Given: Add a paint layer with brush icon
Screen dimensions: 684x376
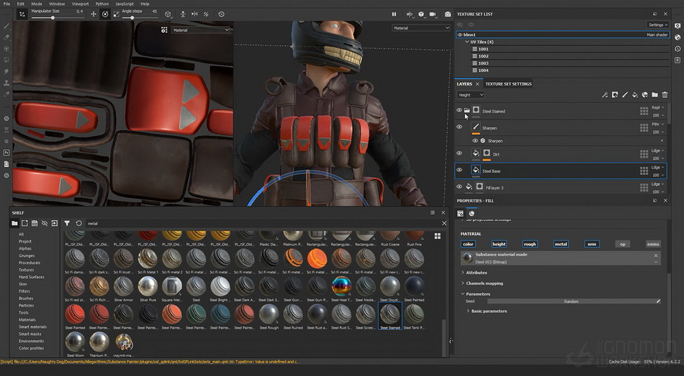Looking at the screenshot, I should [x=624, y=94].
